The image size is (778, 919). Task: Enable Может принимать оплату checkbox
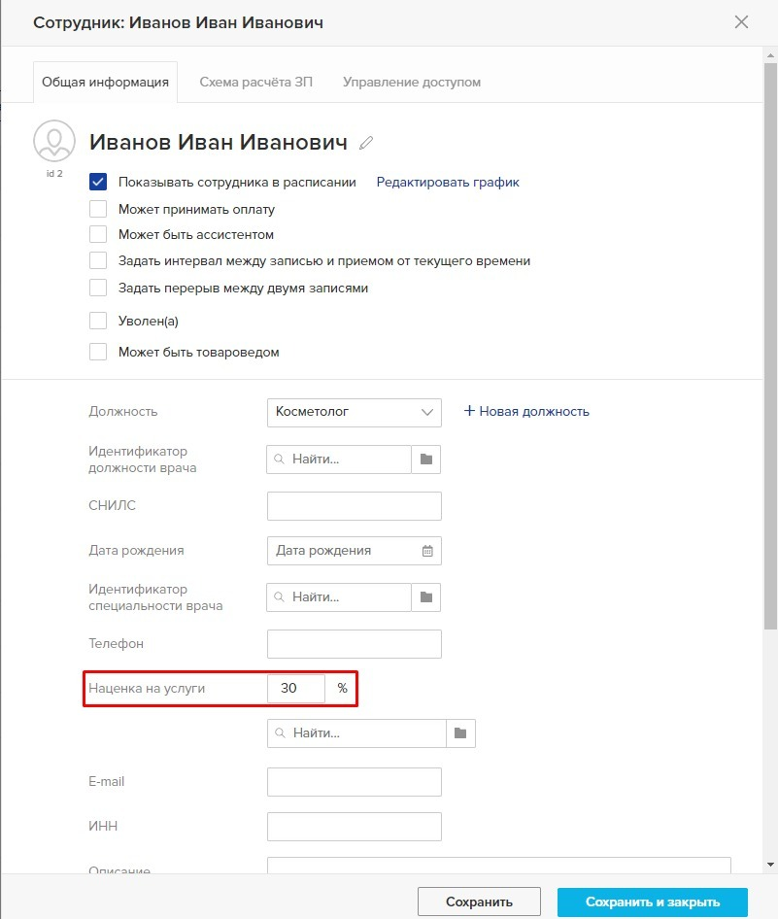click(x=98, y=209)
